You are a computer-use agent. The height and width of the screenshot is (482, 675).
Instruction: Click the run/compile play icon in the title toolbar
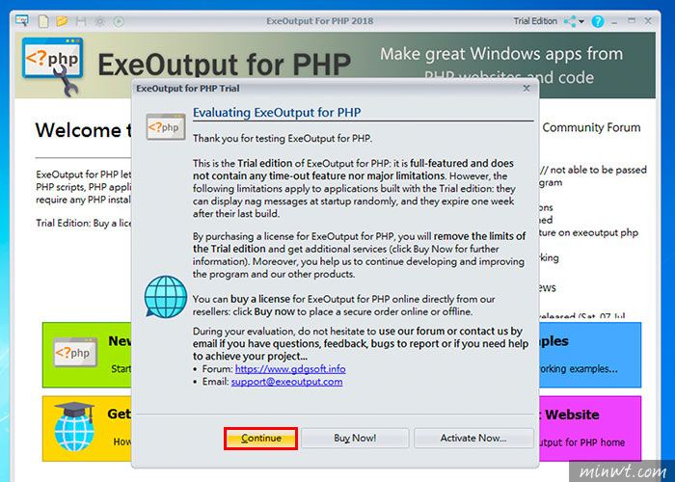pyautogui.click(x=119, y=20)
